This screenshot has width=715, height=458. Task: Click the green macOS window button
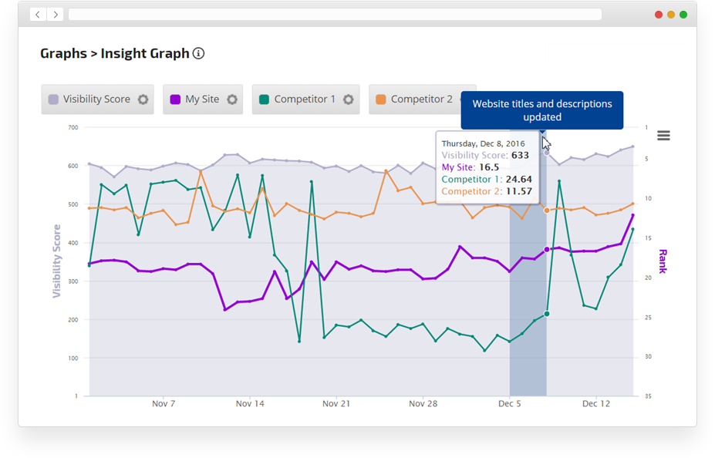point(683,15)
